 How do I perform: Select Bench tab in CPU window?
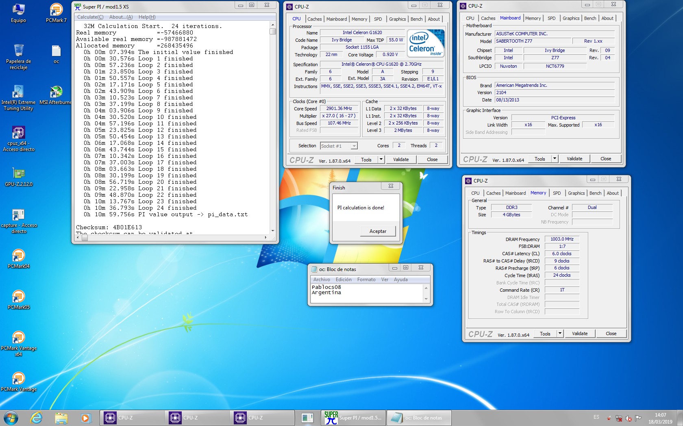click(416, 19)
